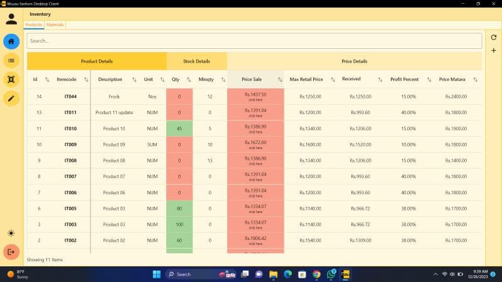Toggle the sun brightness theme icon

[11, 233]
